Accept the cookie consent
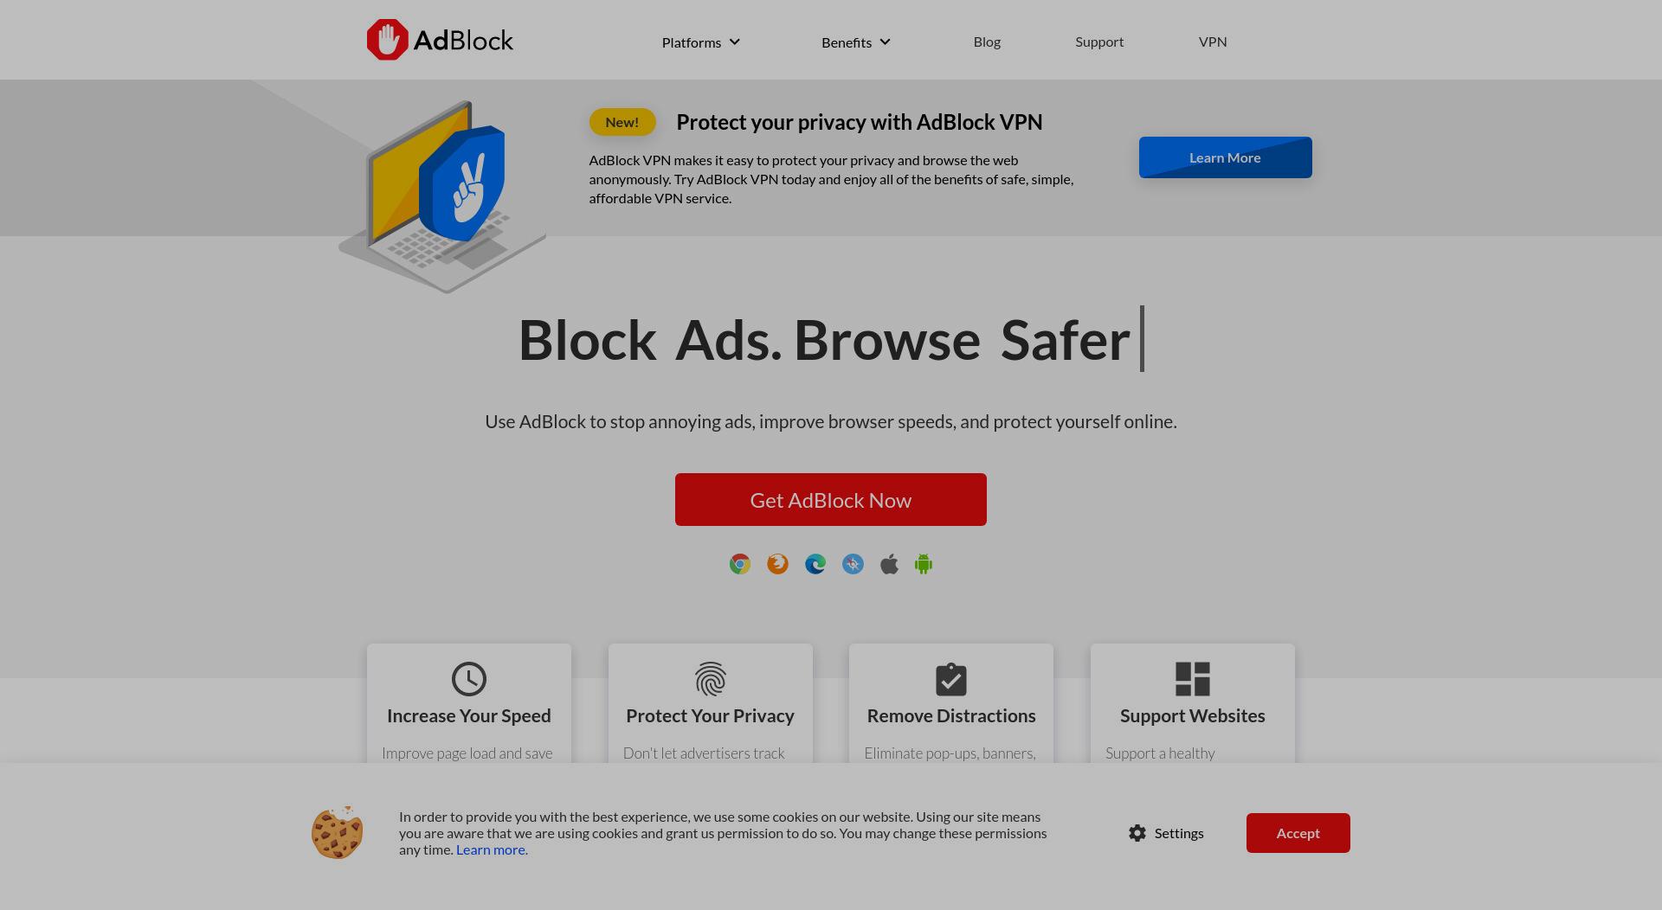Viewport: 1662px width, 910px height. tap(1298, 833)
